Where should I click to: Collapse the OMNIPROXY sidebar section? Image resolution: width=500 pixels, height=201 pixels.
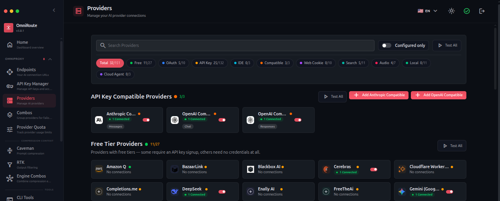pos(50,59)
